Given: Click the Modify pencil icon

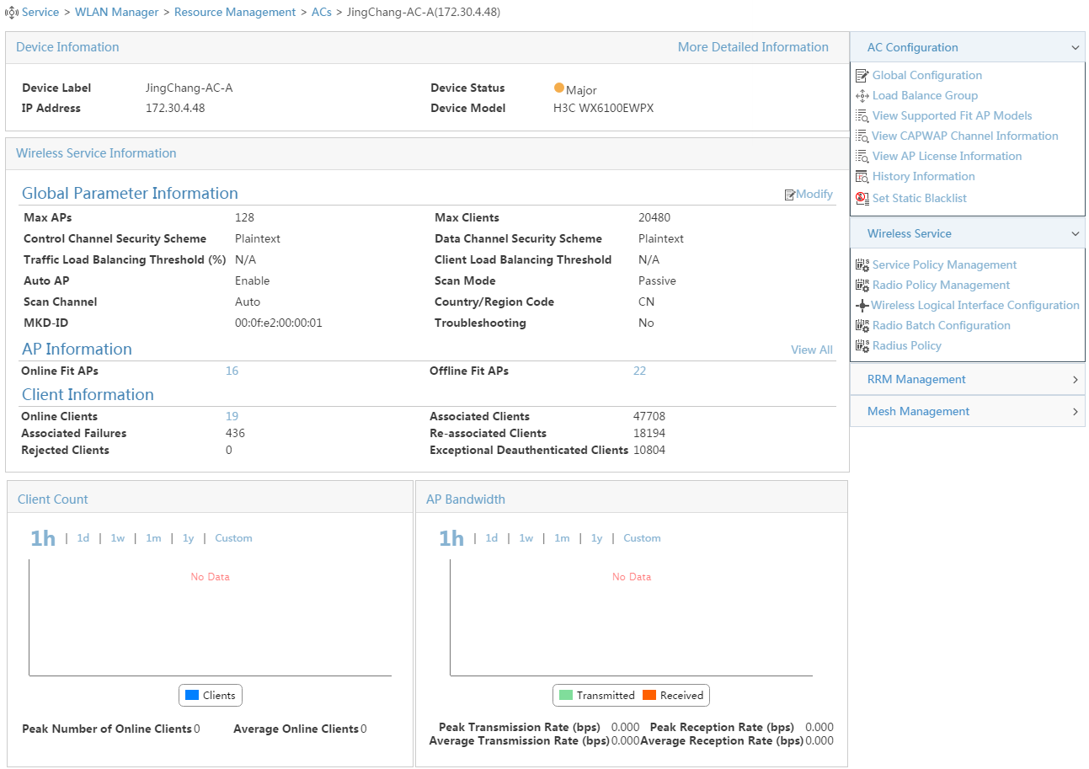Looking at the screenshot, I should click(x=790, y=195).
